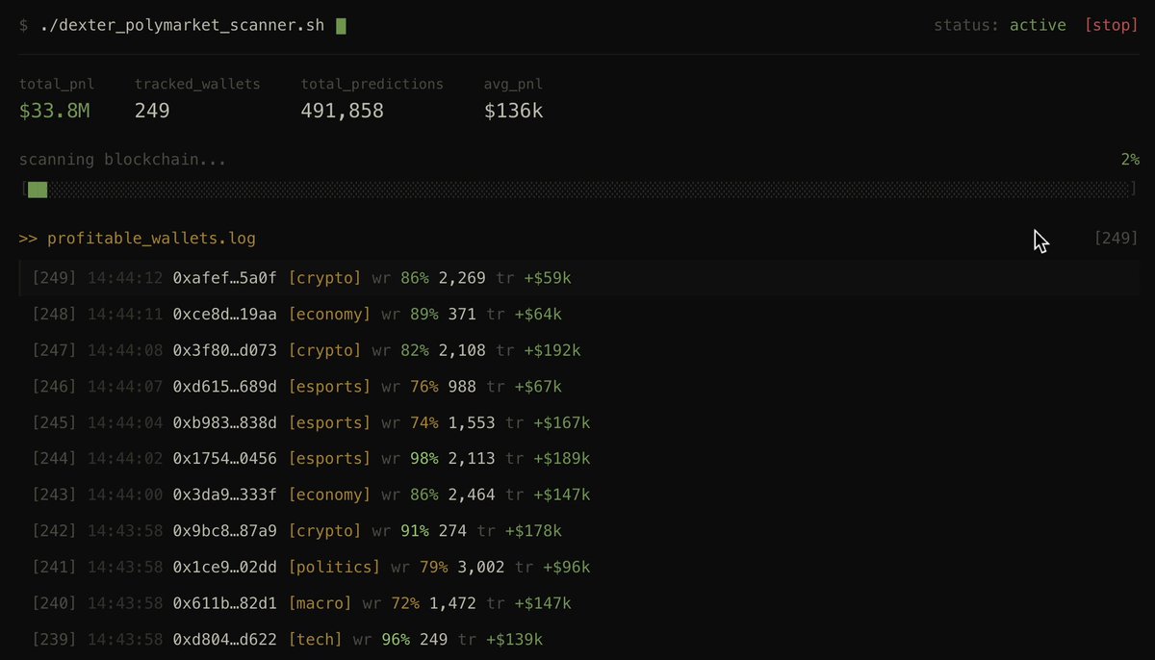Click the [economy] tag in row 248

[x=328, y=314]
